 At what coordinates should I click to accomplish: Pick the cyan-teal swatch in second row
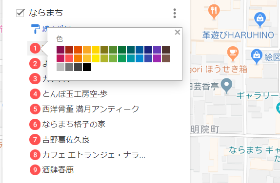[x=131, y=58]
